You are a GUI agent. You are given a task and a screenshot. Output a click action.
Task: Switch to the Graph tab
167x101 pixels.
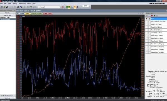27,14
